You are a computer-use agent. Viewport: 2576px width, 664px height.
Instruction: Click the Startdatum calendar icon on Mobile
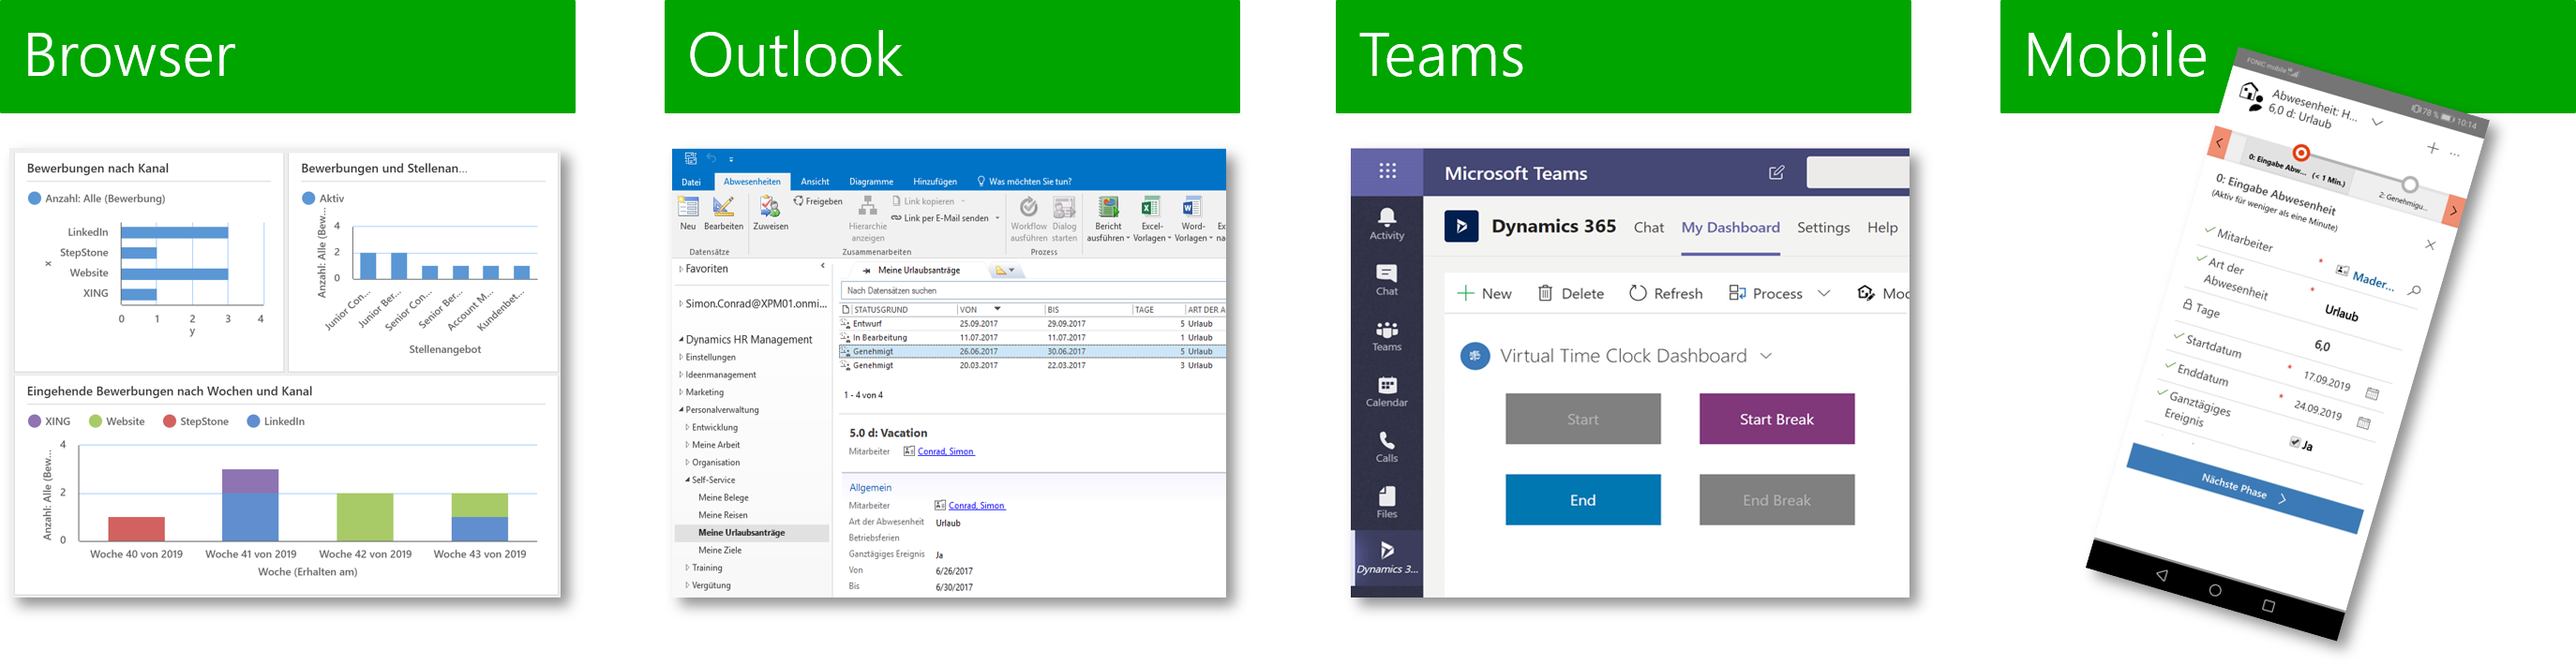point(2372,393)
